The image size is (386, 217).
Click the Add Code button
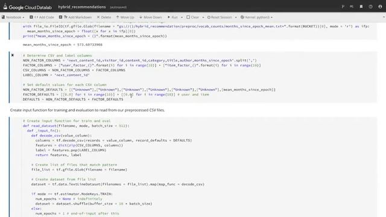(42, 17)
